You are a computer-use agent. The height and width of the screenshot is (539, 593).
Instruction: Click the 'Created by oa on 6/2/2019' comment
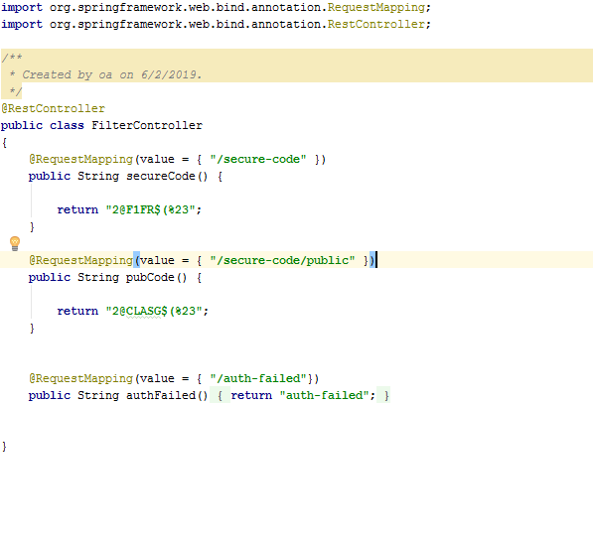[x=111, y=74]
